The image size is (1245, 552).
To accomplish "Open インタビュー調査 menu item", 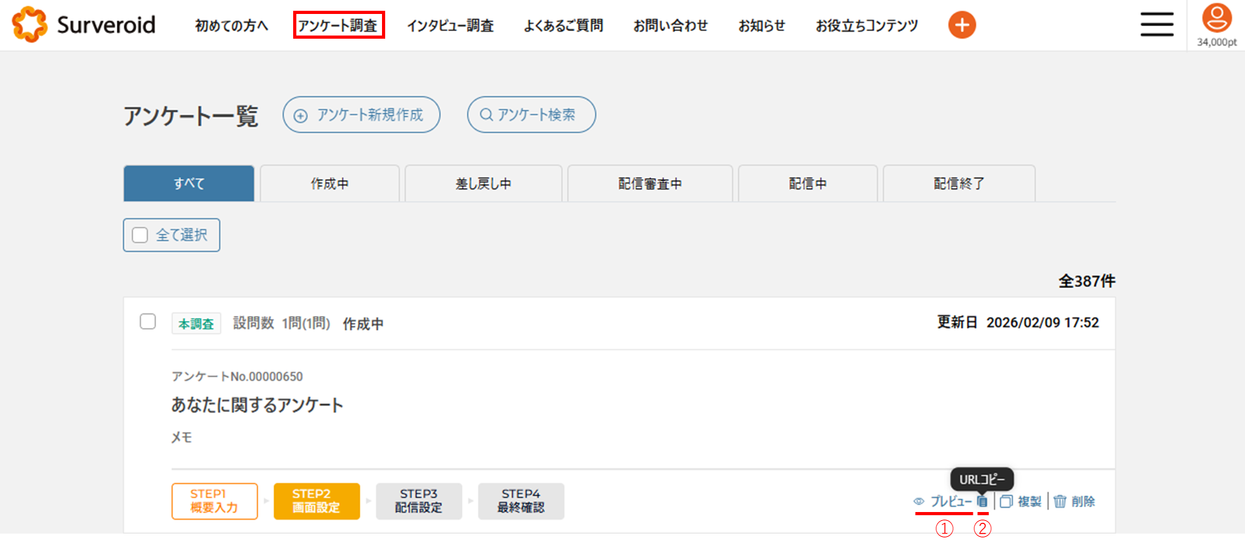I will (x=450, y=25).
